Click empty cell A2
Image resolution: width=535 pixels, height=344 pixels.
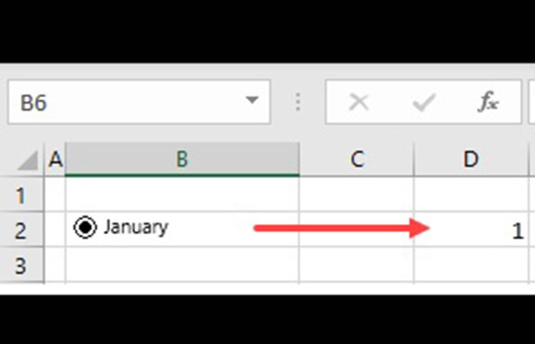[x=55, y=229]
